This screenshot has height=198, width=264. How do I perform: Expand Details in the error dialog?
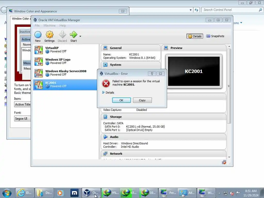point(108,93)
